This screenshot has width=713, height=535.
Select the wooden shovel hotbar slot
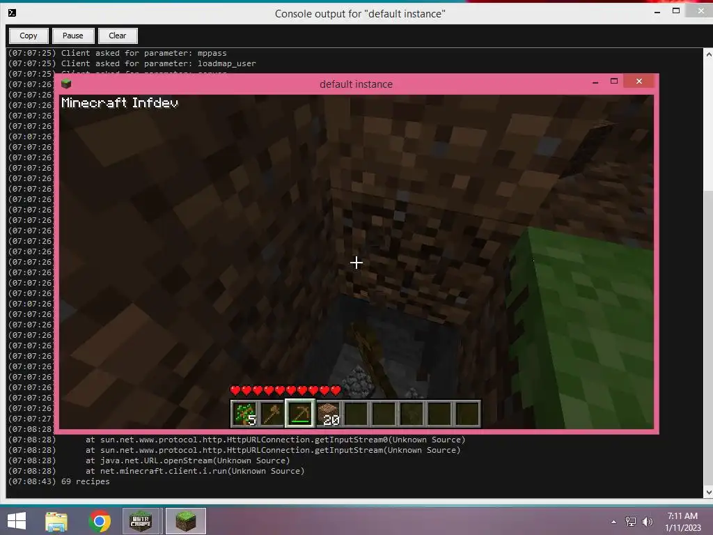(272, 414)
